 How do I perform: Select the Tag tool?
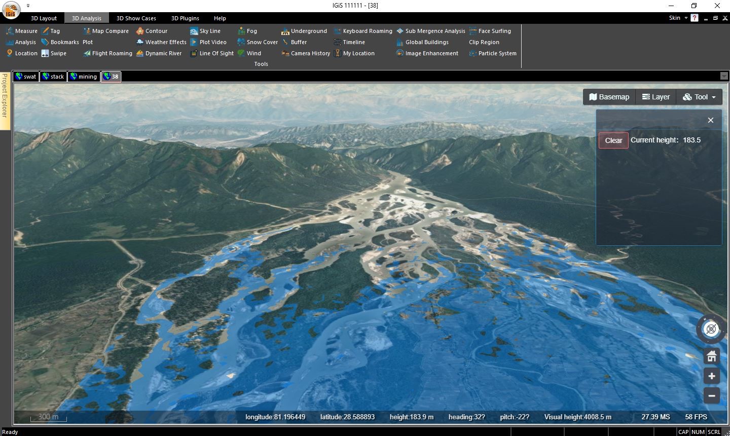51,31
